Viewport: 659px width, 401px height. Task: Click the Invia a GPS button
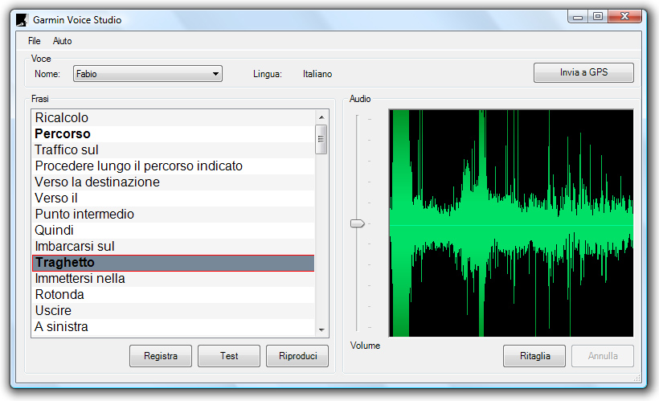tap(583, 72)
